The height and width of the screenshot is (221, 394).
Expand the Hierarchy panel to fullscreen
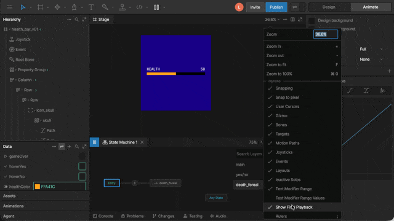click(x=84, y=19)
